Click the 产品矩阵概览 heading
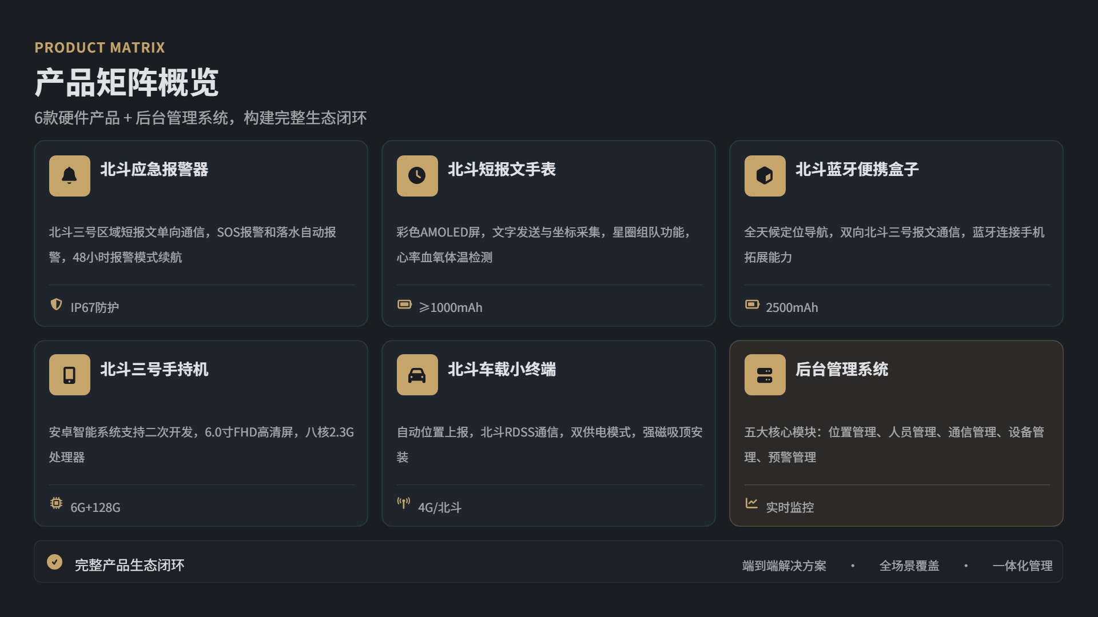 click(126, 83)
